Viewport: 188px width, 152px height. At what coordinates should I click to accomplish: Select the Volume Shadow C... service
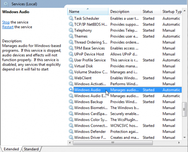[91, 72]
